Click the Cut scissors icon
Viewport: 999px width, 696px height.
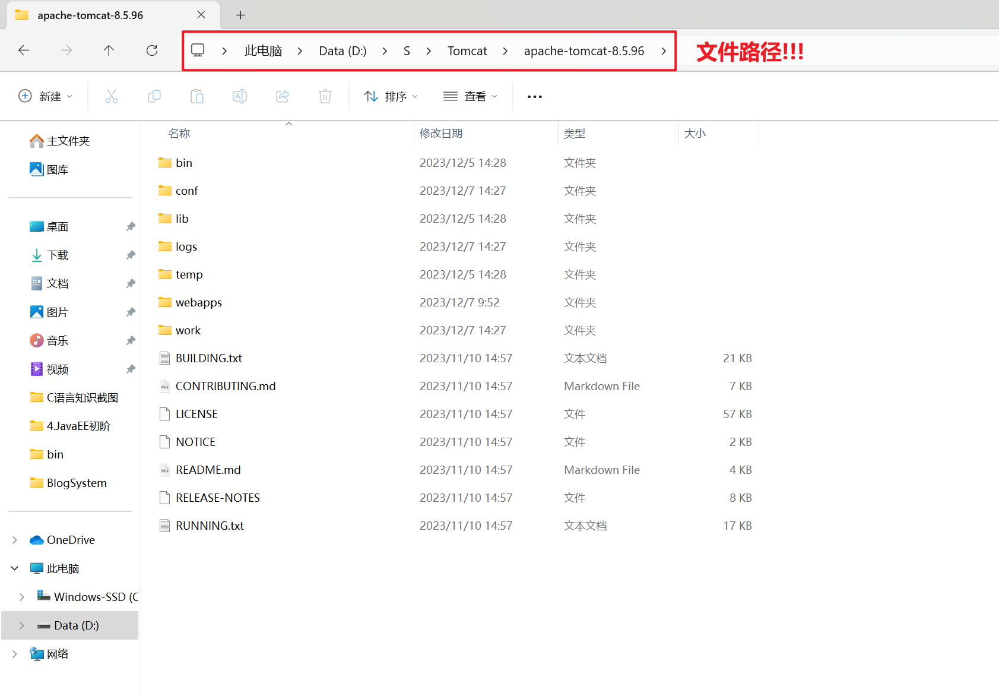pos(112,96)
